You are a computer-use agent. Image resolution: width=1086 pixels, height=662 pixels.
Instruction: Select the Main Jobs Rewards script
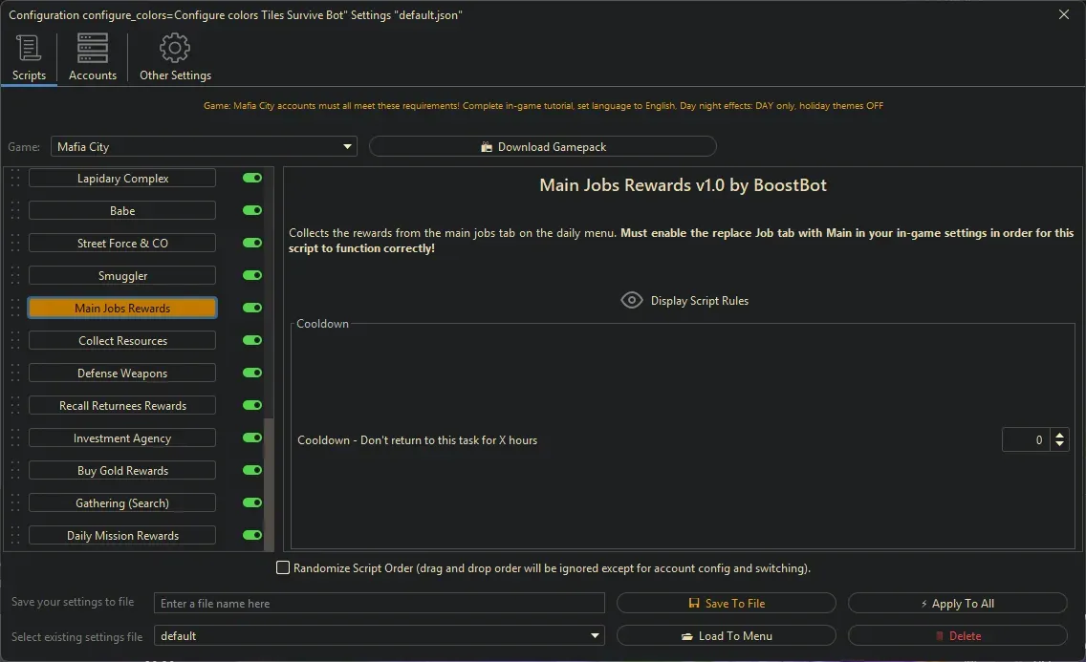click(x=121, y=308)
